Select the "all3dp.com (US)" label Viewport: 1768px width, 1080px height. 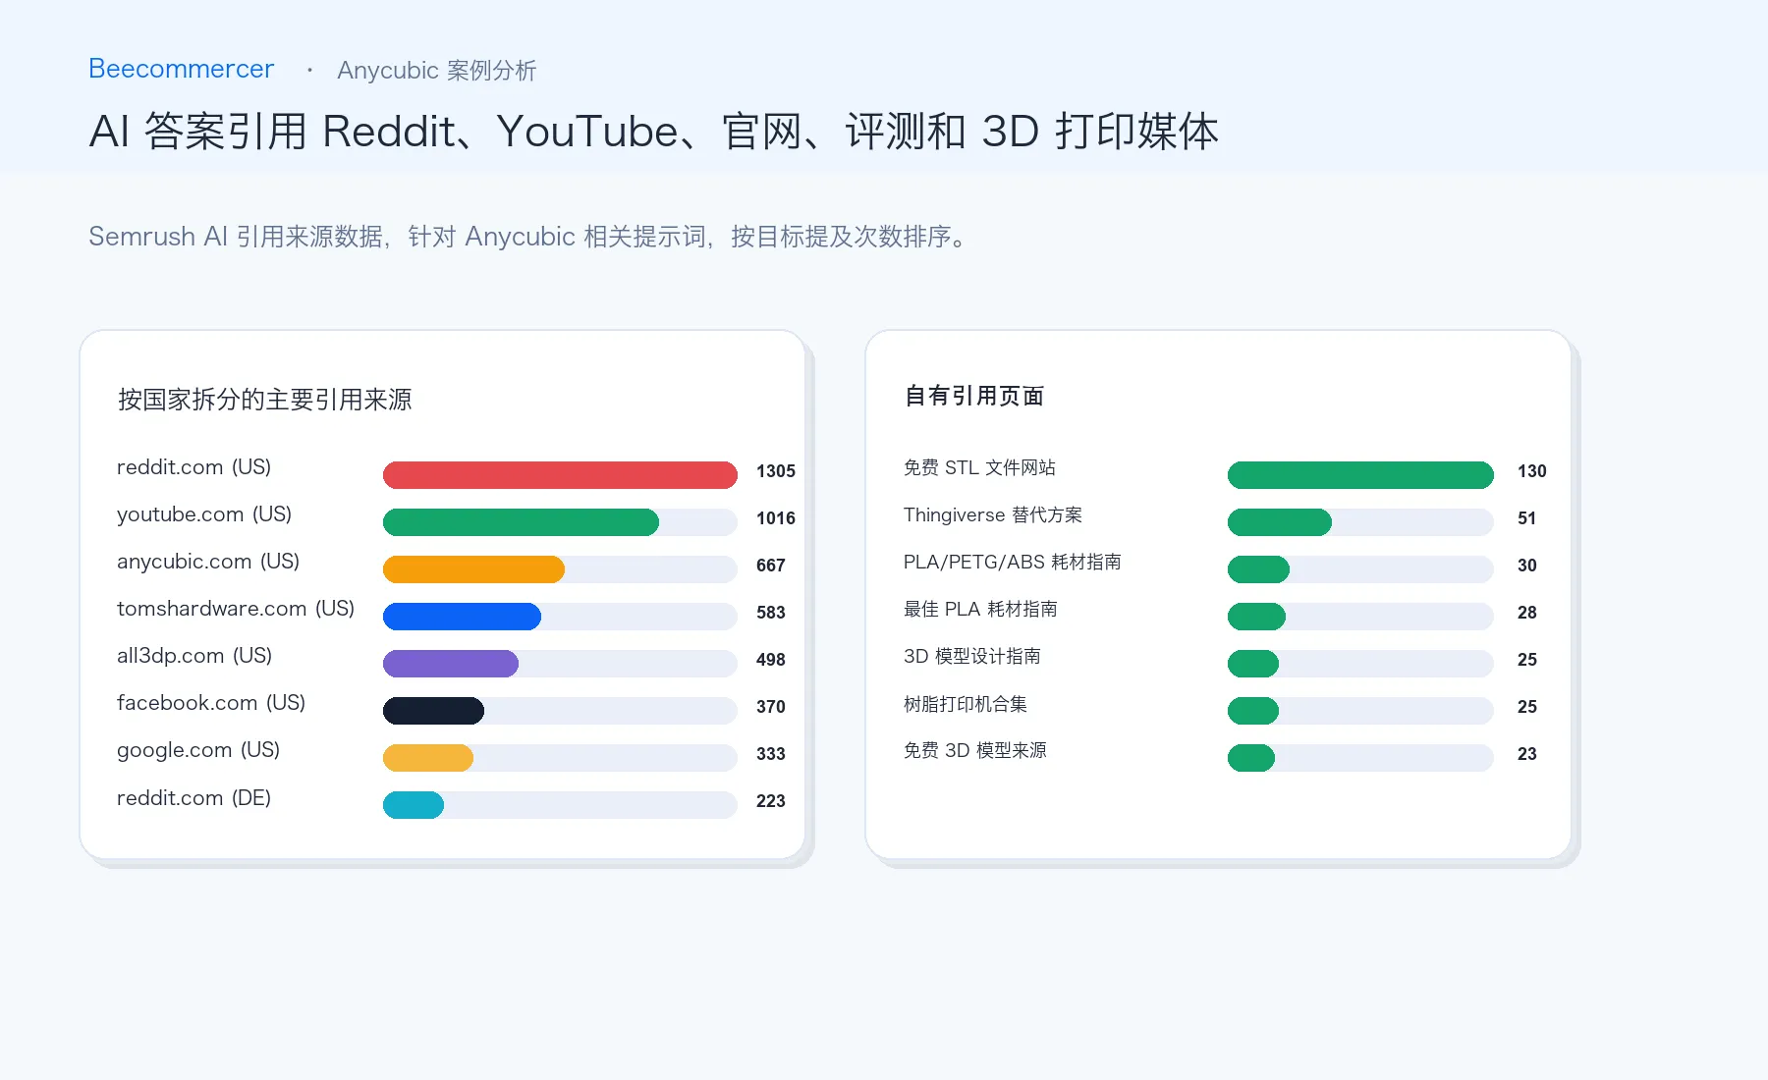[x=194, y=656]
